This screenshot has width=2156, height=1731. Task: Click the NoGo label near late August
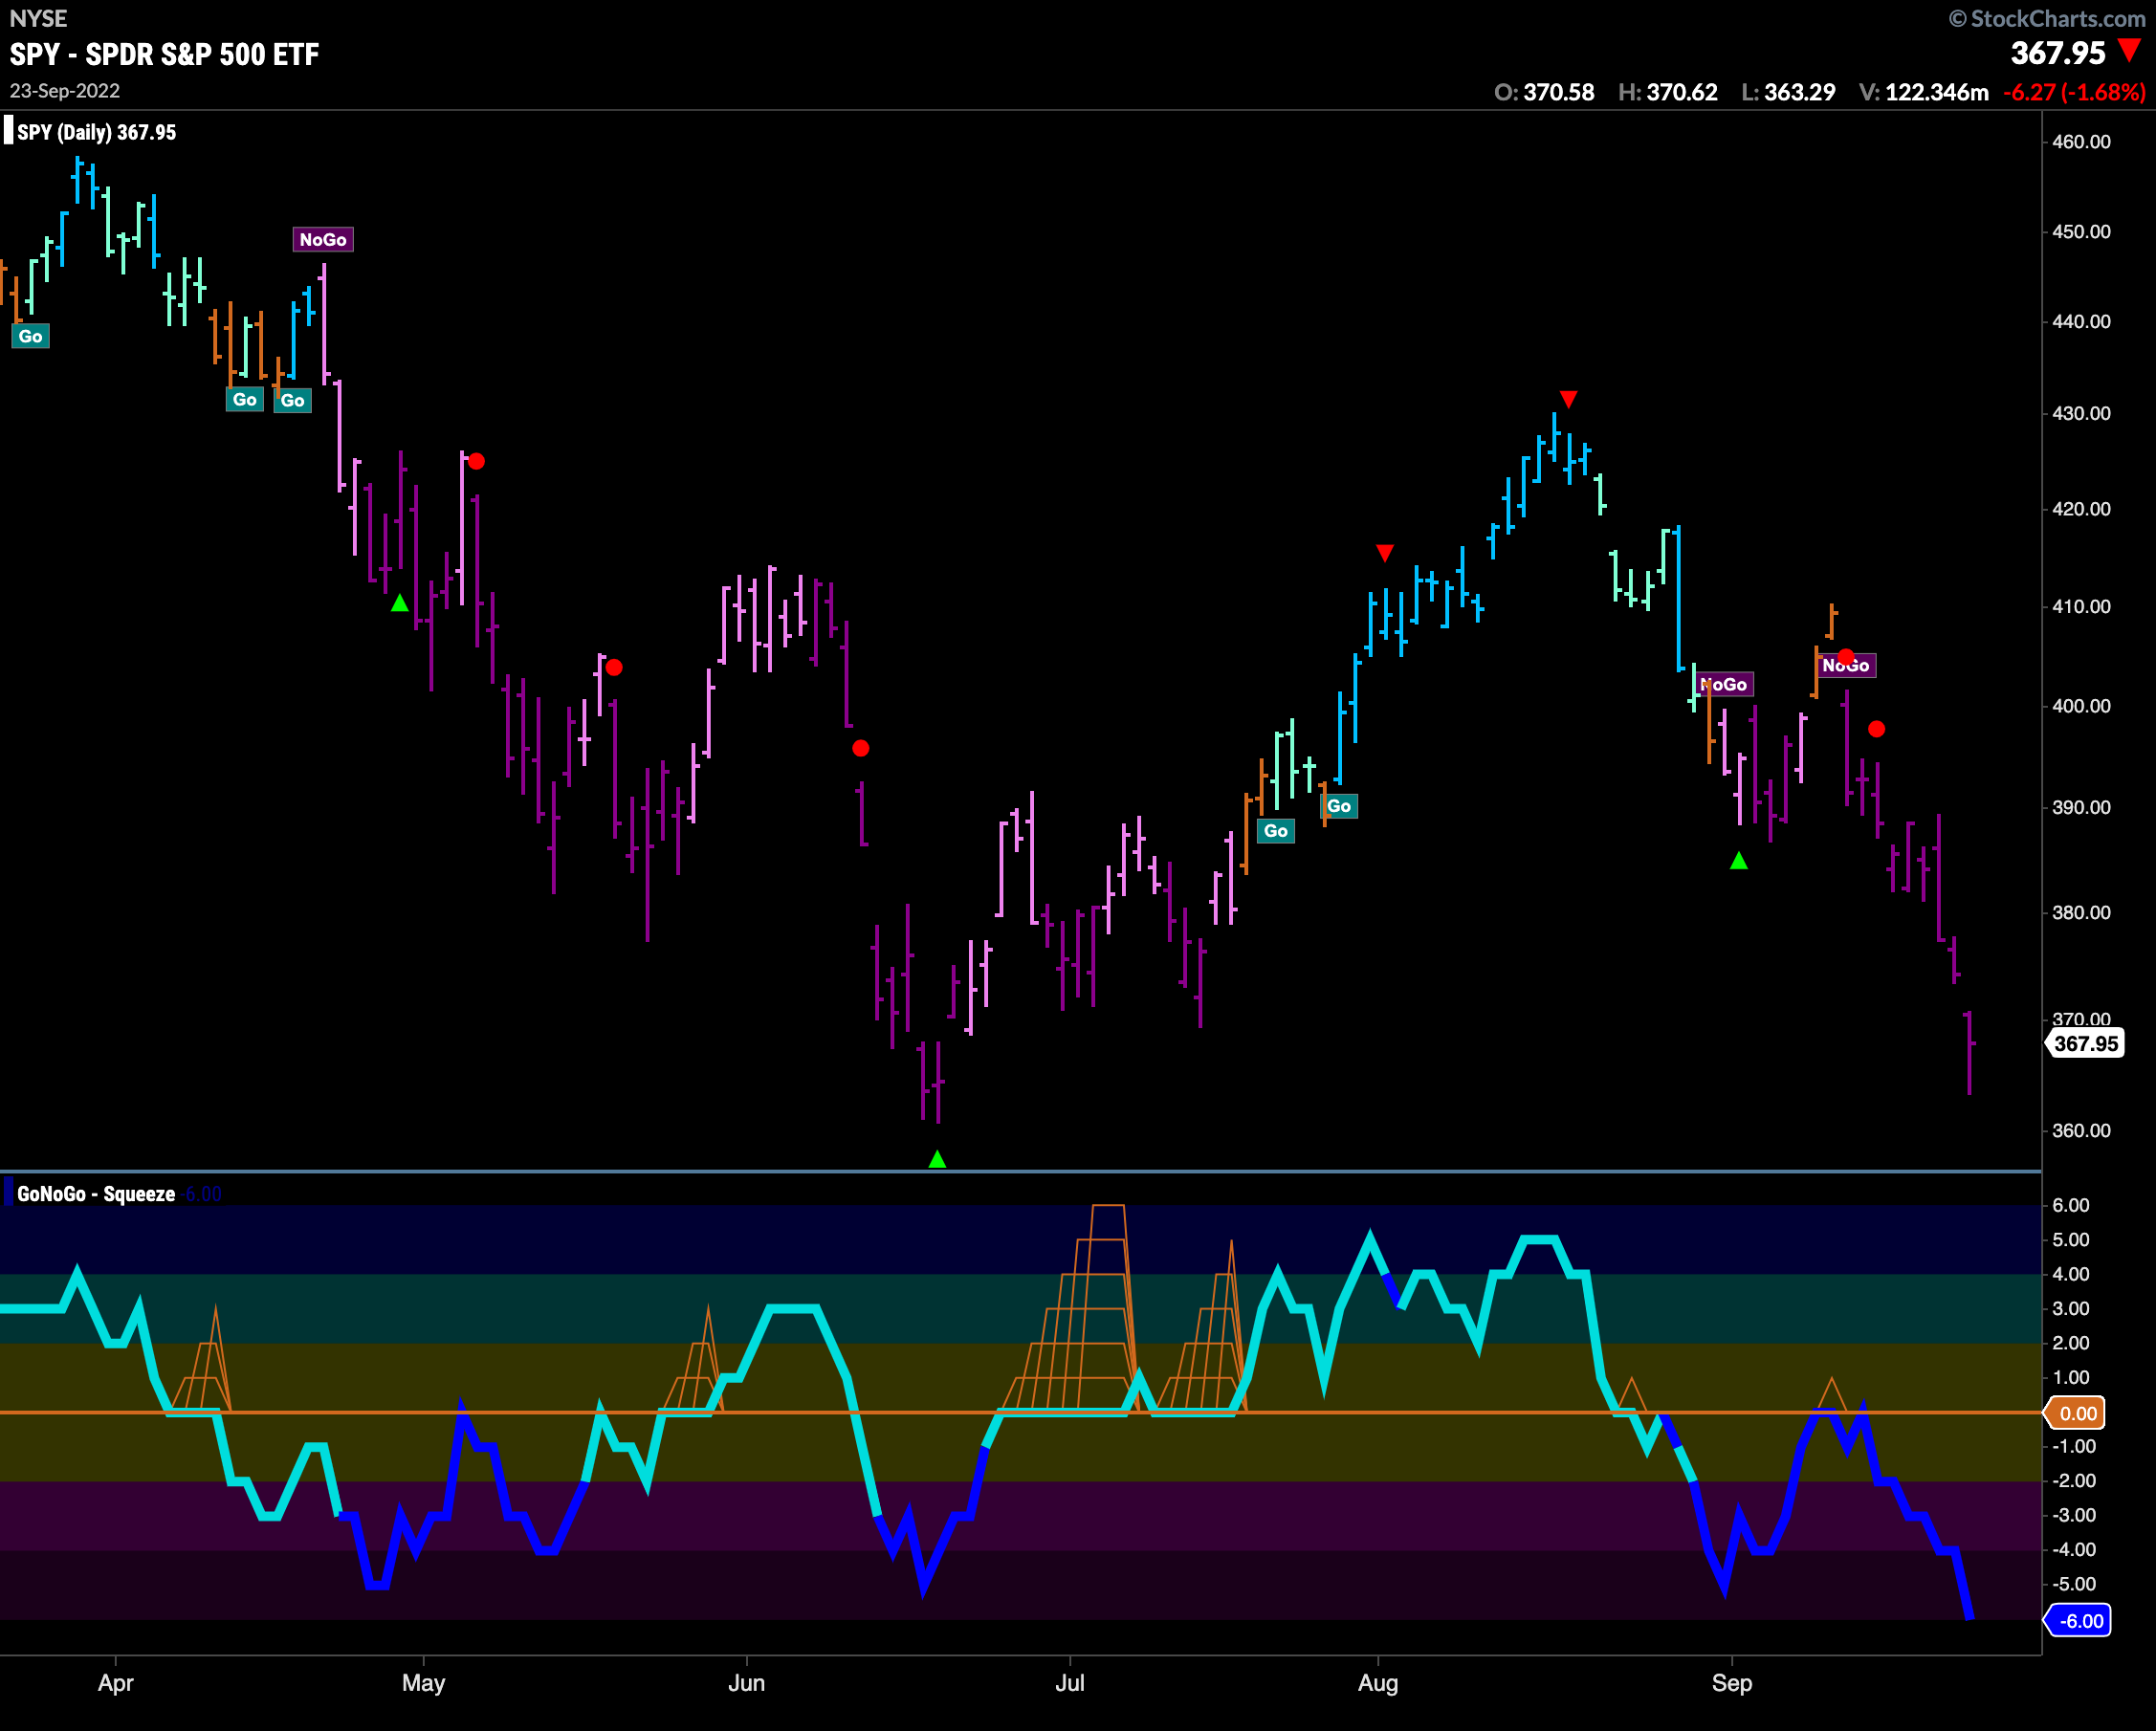click(x=1724, y=684)
